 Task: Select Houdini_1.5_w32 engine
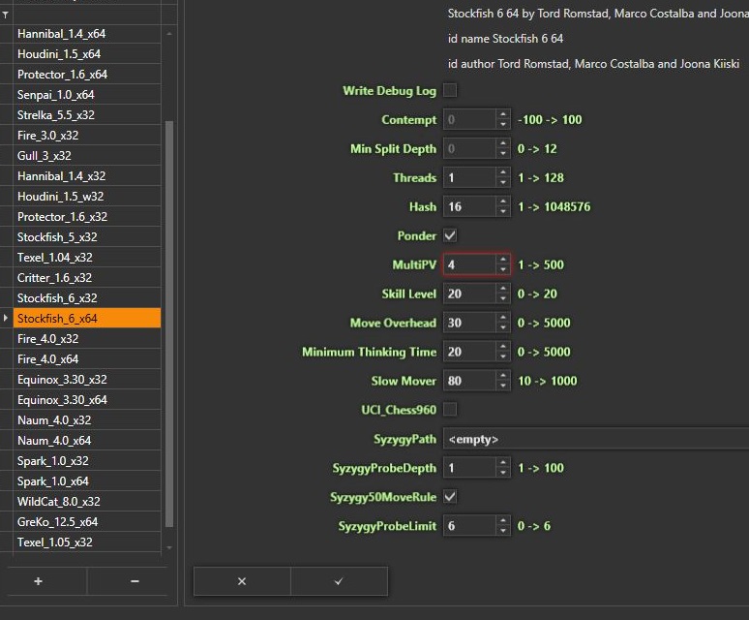[87, 196]
